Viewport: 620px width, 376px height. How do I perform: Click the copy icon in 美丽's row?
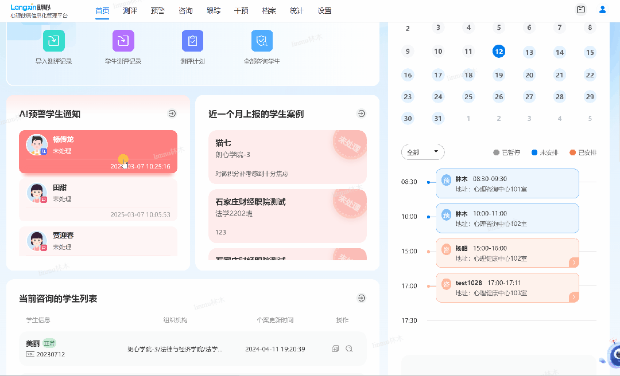(335, 348)
